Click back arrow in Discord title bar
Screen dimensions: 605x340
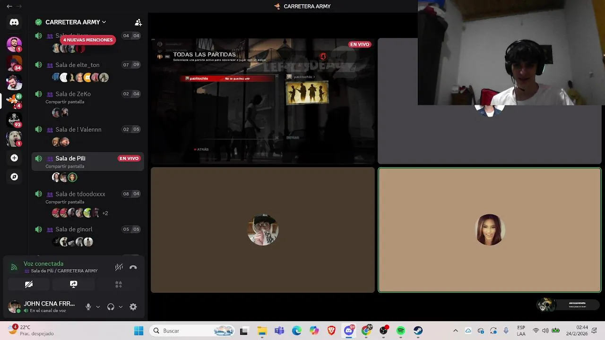coord(9,6)
